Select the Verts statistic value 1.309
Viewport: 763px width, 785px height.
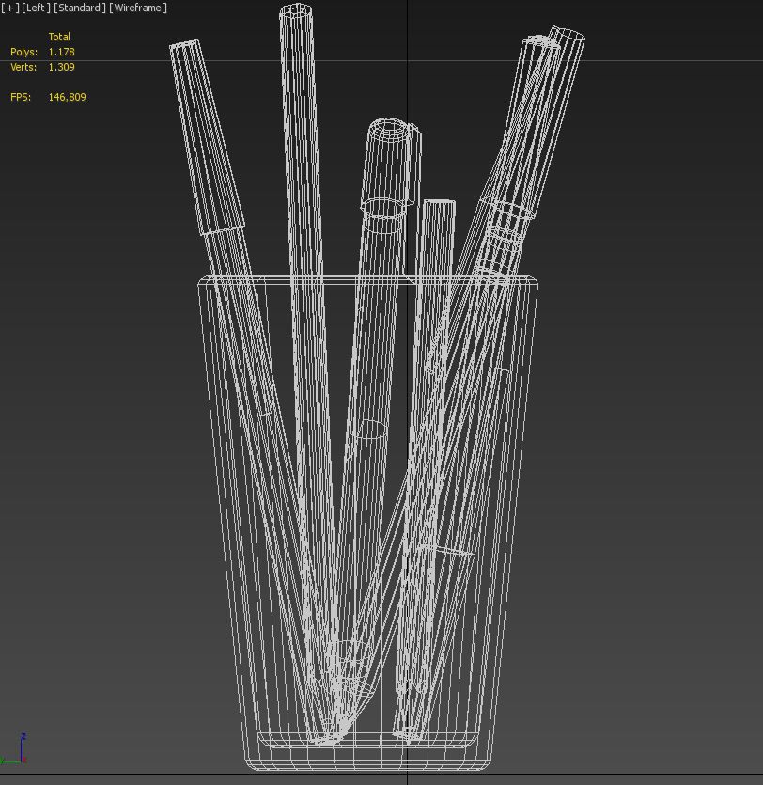tap(61, 67)
